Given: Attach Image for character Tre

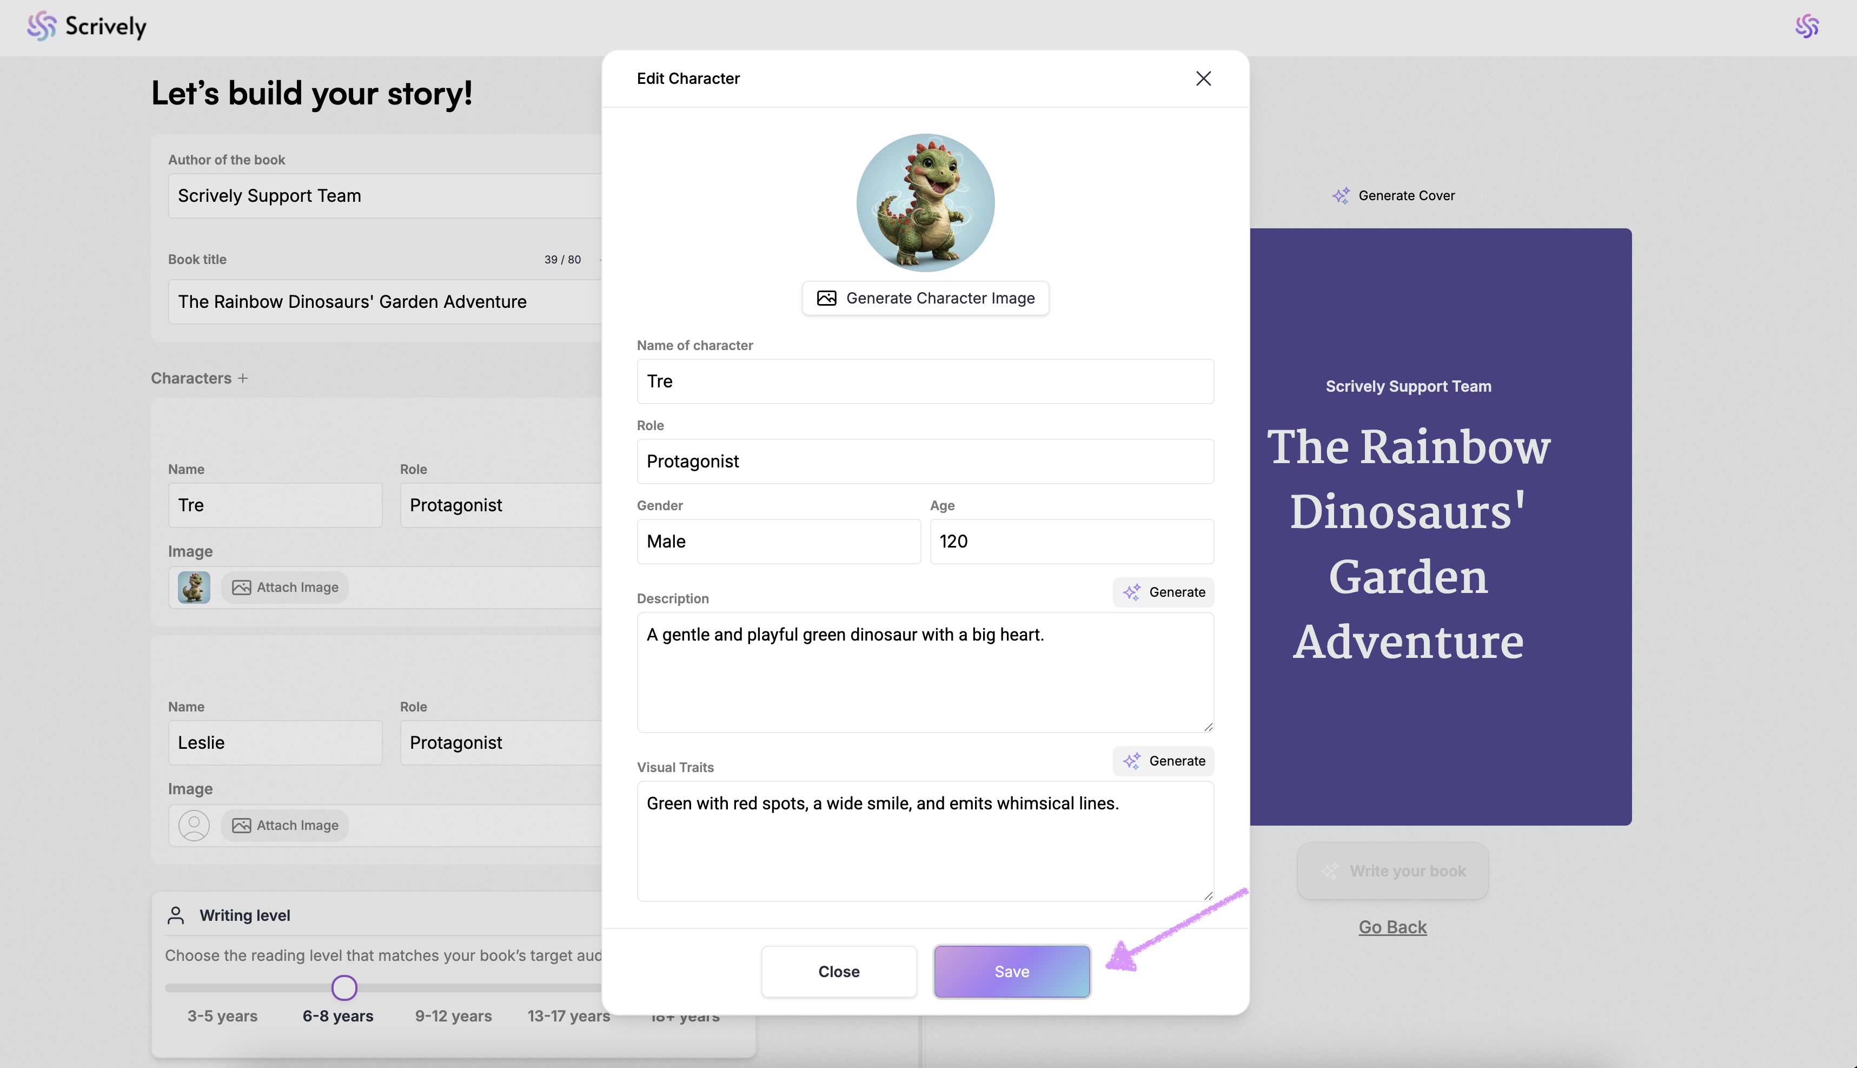Looking at the screenshot, I should [285, 588].
